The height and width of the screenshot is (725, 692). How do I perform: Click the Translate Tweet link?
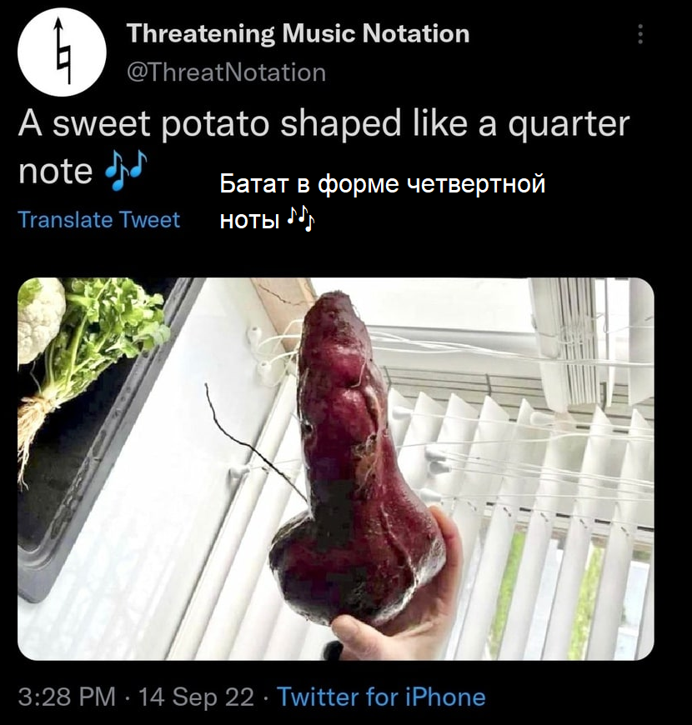98,220
